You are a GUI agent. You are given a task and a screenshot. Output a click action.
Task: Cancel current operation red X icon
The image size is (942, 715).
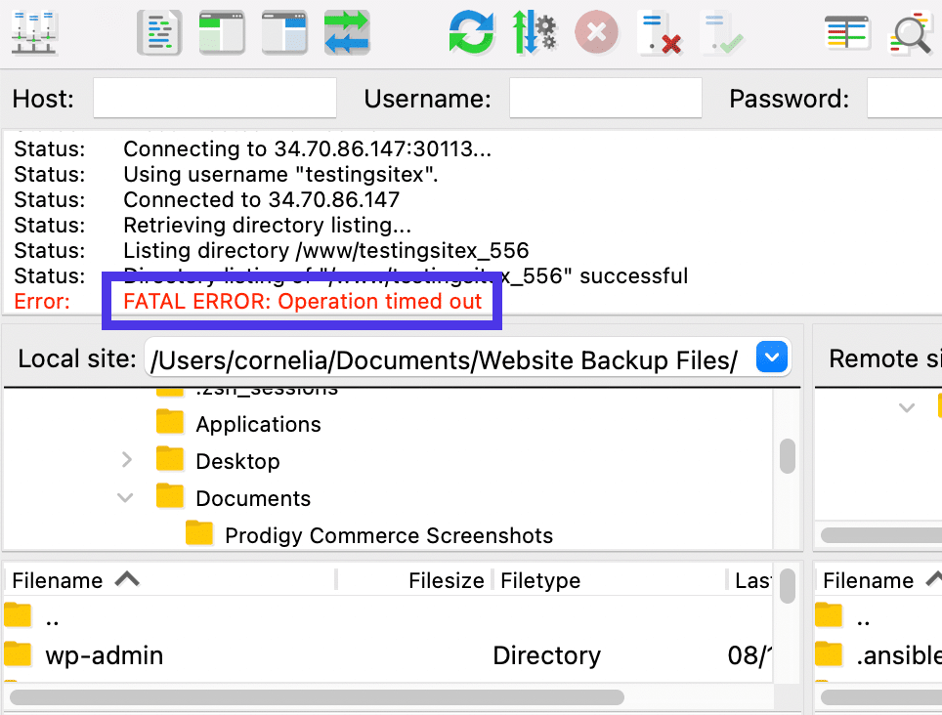tap(596, 33)
